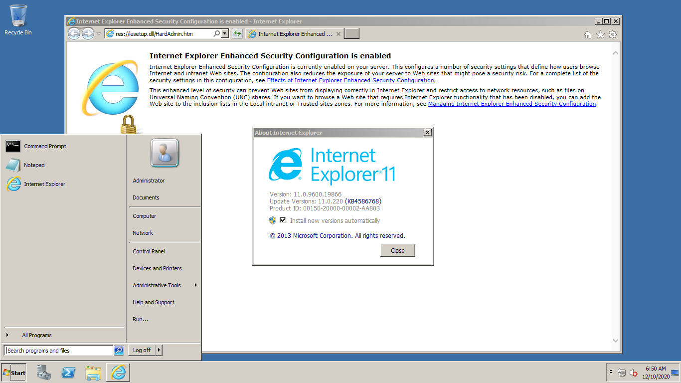Click the page icon in the address bar
This screenshot has height=383, width=681.
click(110, 34)
